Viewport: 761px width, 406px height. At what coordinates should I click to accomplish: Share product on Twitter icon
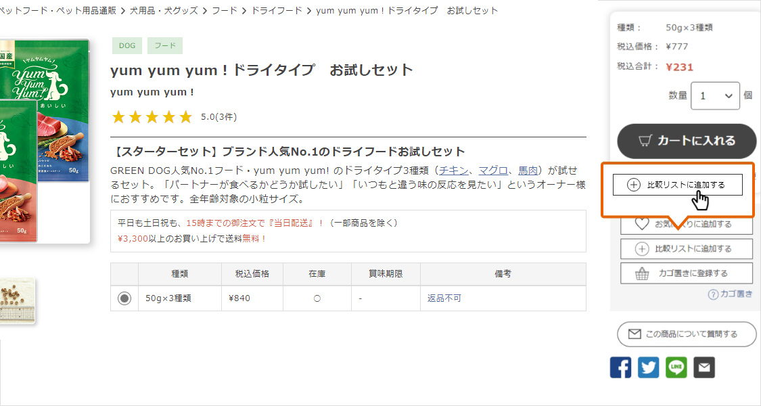[649, 367]
